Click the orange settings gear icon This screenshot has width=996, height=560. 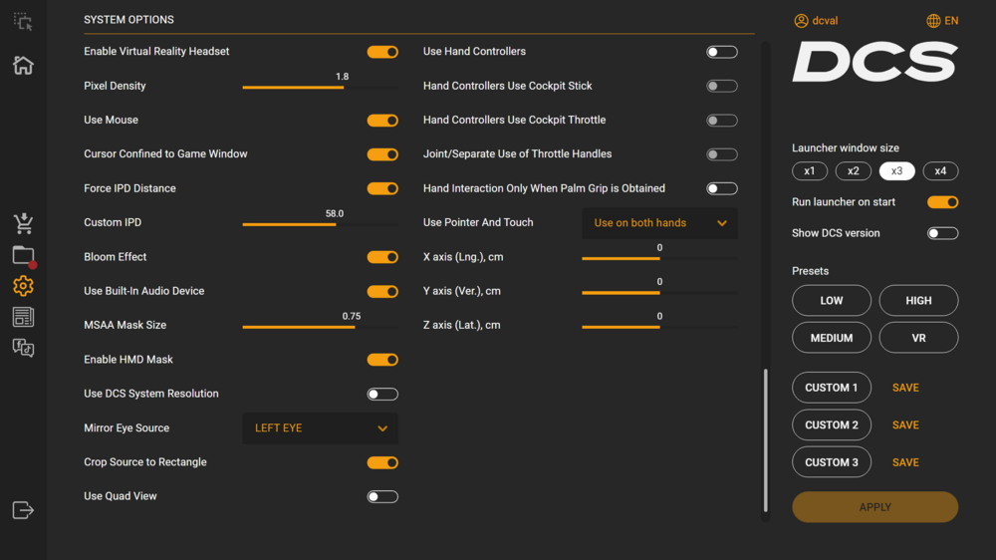click(23, 286)
